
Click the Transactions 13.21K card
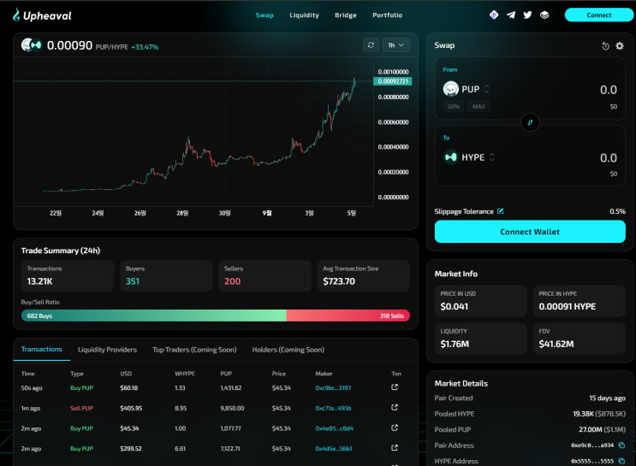(68, 275)
